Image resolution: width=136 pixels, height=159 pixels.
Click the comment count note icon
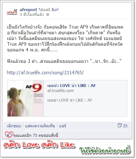point(120,125)
